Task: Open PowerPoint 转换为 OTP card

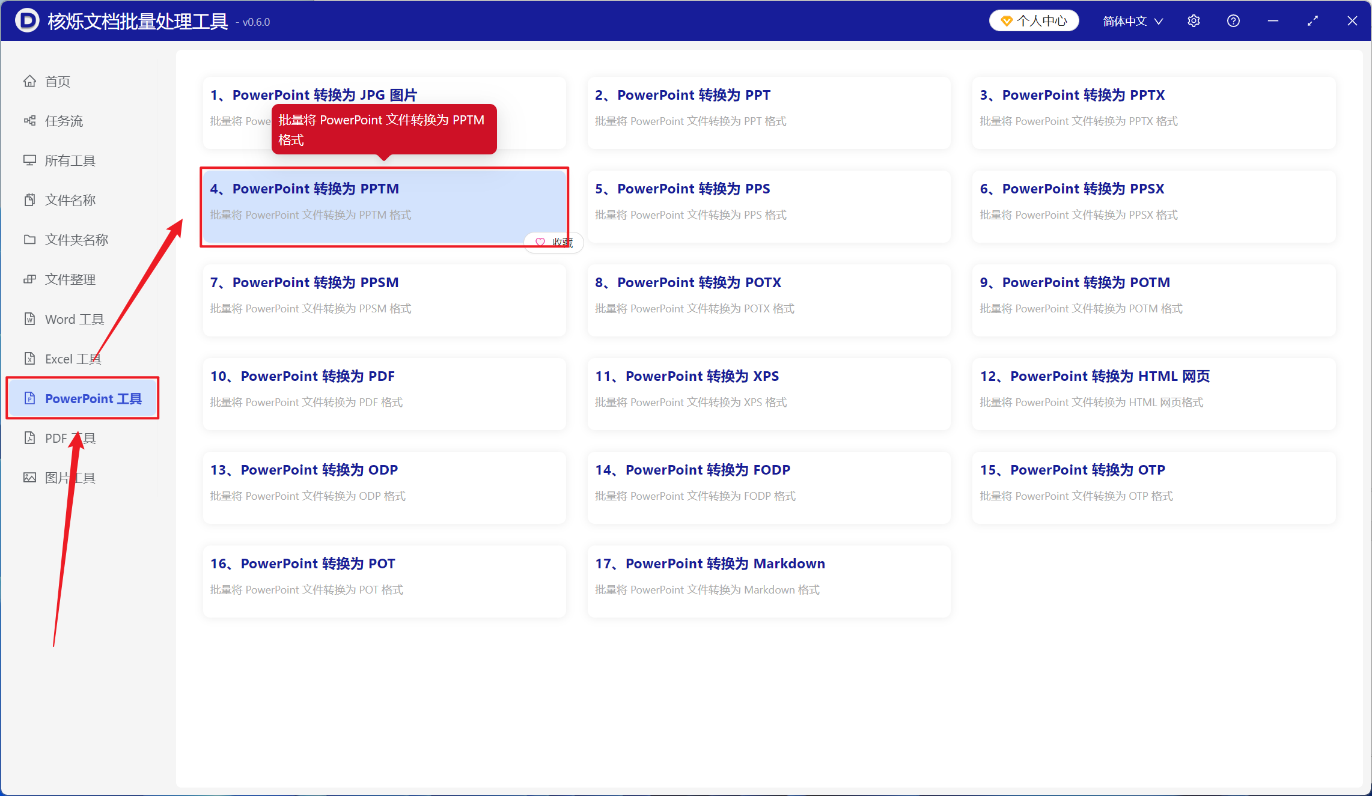Action: coord(1154,487)
